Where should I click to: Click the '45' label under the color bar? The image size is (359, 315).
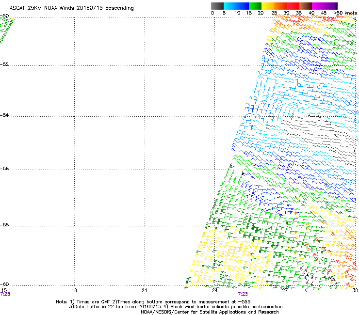[324, 13]
